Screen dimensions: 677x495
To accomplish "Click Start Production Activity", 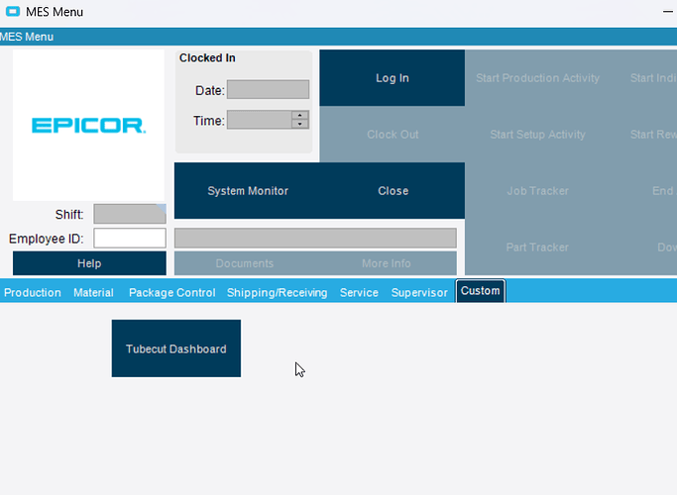I will [x=537, y=77].
